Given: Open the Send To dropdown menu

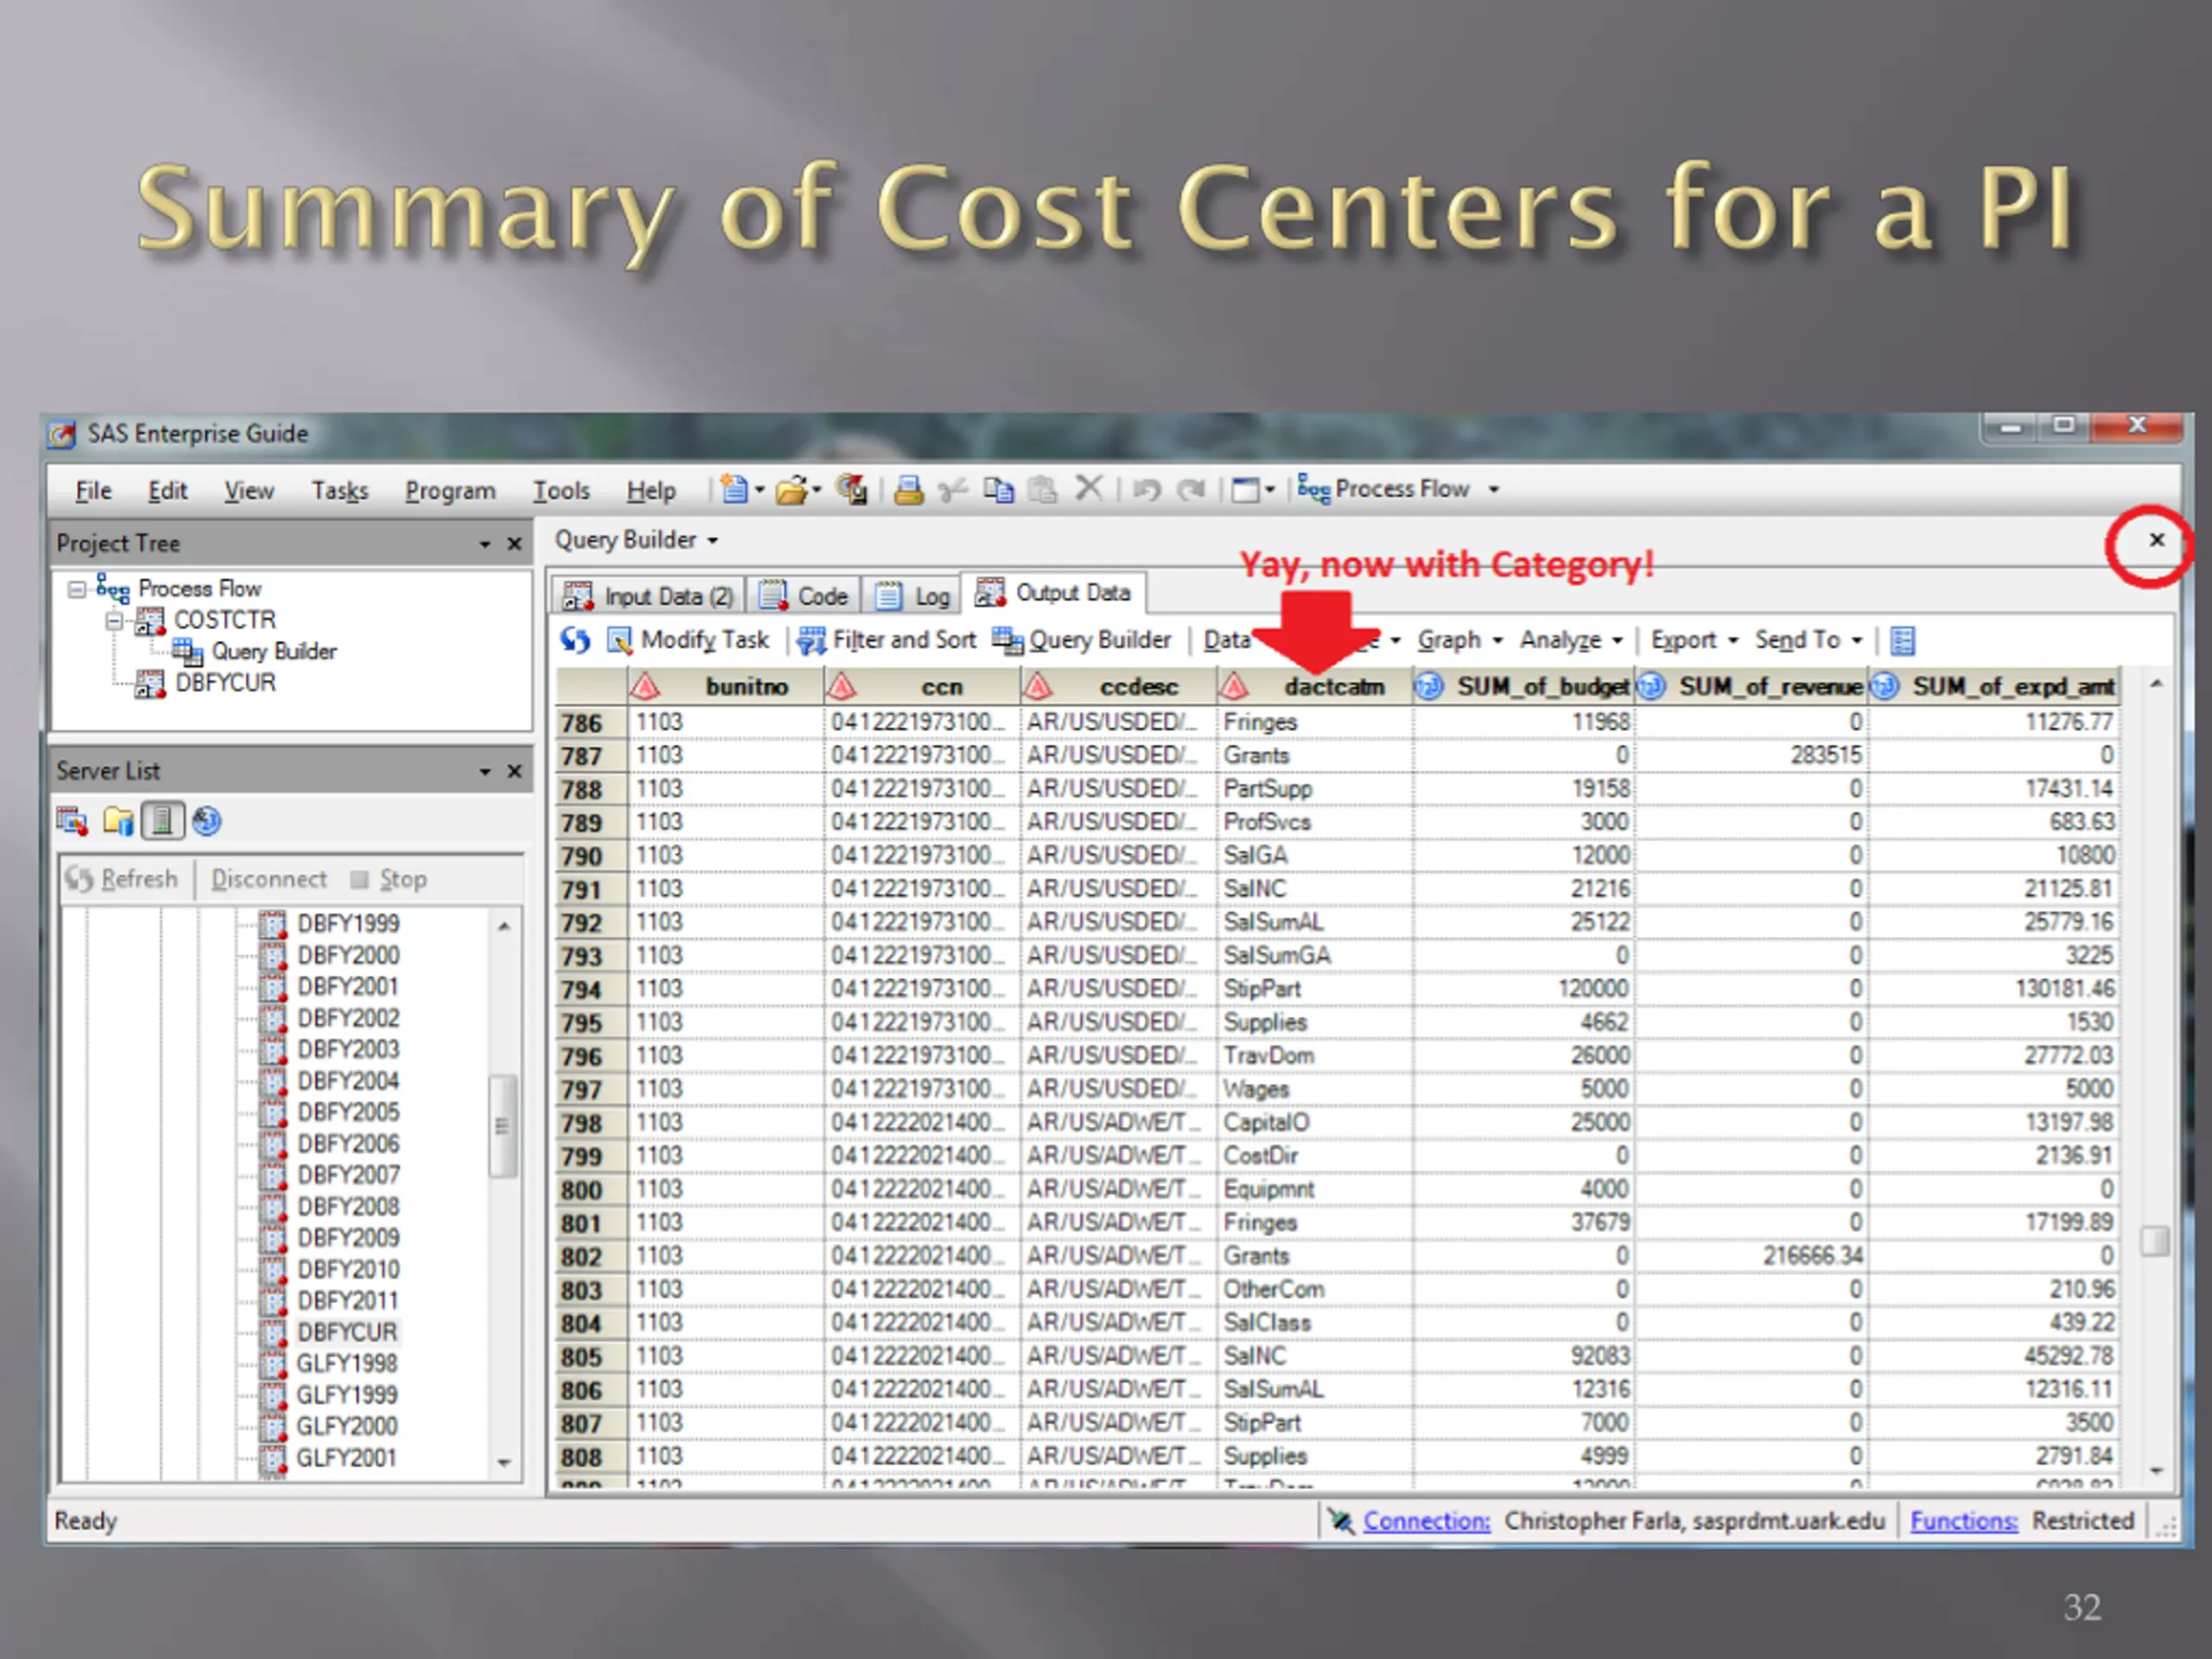Looking at the screenshot, I should [x=1808, y=640].
